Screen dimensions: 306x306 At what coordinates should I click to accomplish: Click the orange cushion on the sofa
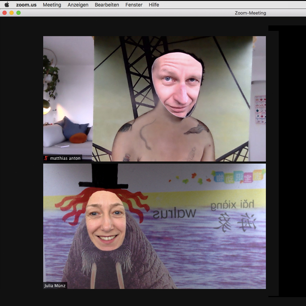tap(78, 138)
